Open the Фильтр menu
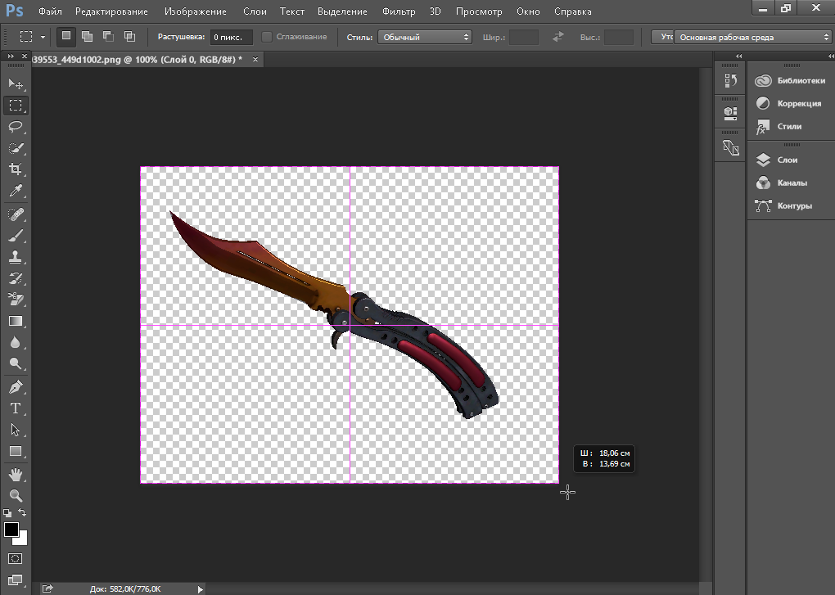835x595 pixels. coord(399,11)
